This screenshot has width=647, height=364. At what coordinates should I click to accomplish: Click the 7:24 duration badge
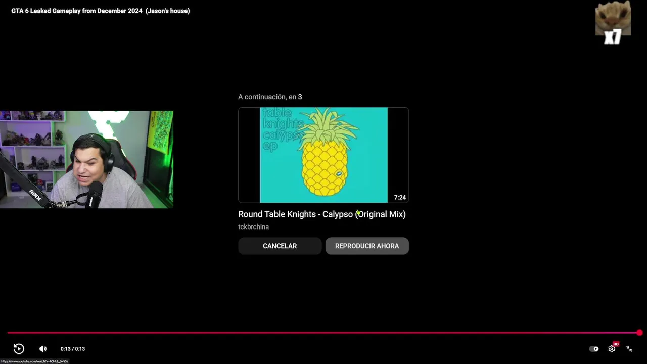400,197
